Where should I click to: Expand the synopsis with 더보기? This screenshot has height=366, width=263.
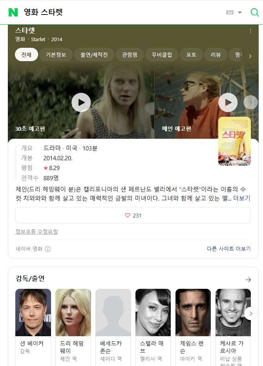[242, 198]
